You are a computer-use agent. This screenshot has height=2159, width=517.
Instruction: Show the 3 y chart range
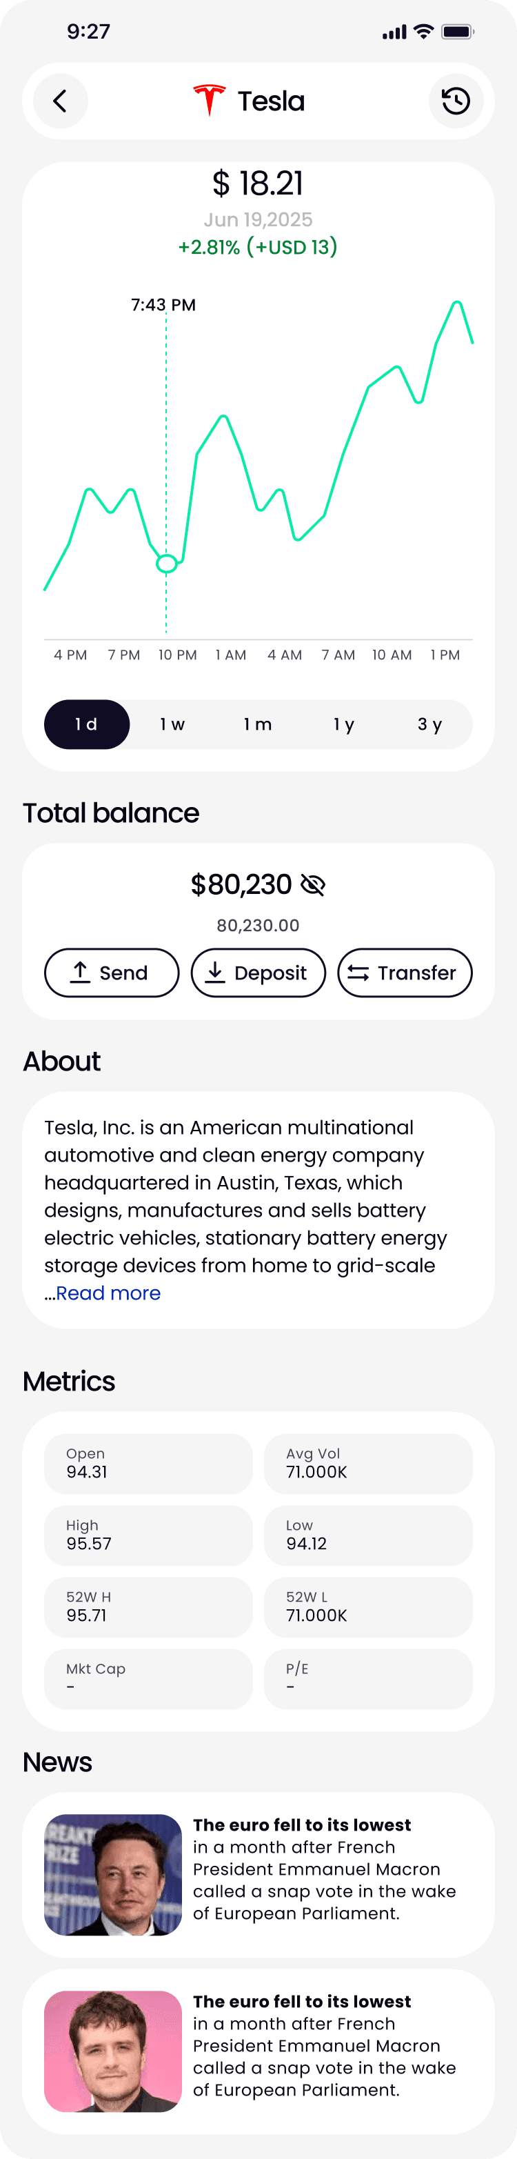point(430,724)
